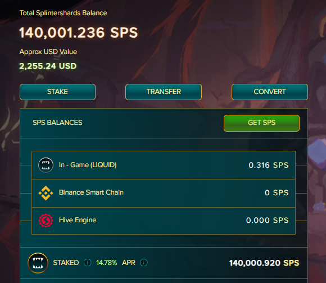Click the Binance Smart Chain logo icon
Viewport: 326px width, 283px height.
tap(46, 193)
